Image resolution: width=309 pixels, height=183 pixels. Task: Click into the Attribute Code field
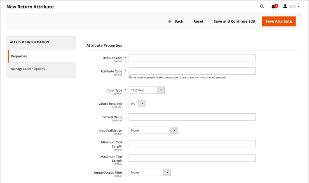pyautogui.click(x=192, y=71)
